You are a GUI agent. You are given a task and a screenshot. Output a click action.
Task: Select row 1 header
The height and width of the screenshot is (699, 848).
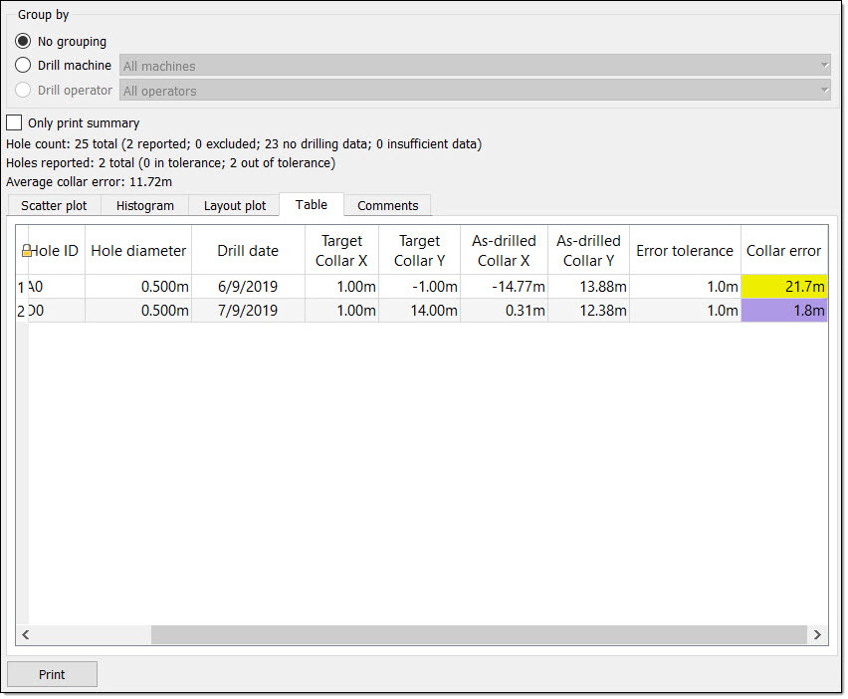tap(21, 287)
